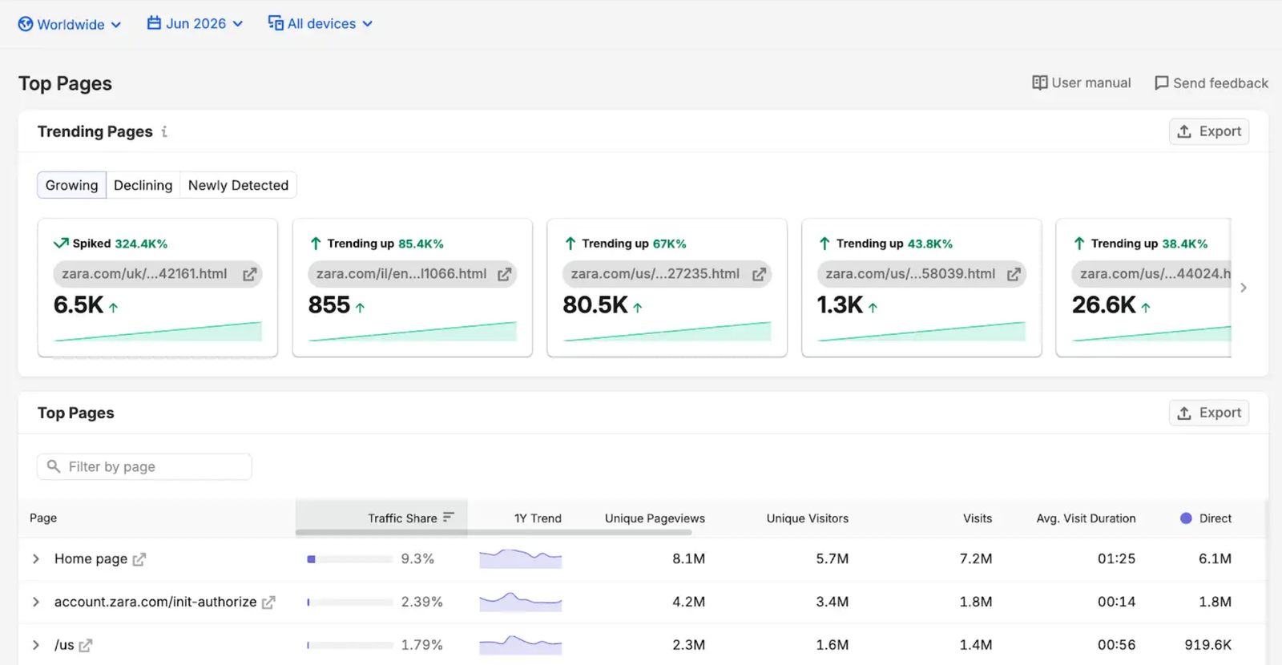Image resolution: width=1282 pixels, height=665 pixels.
Task: Click the Unique Visitors column header
Action: click(x=807, y=518)
